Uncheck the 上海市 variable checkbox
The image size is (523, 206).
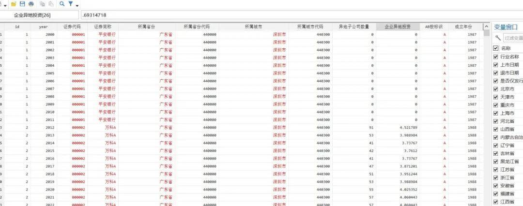[496, 113]
